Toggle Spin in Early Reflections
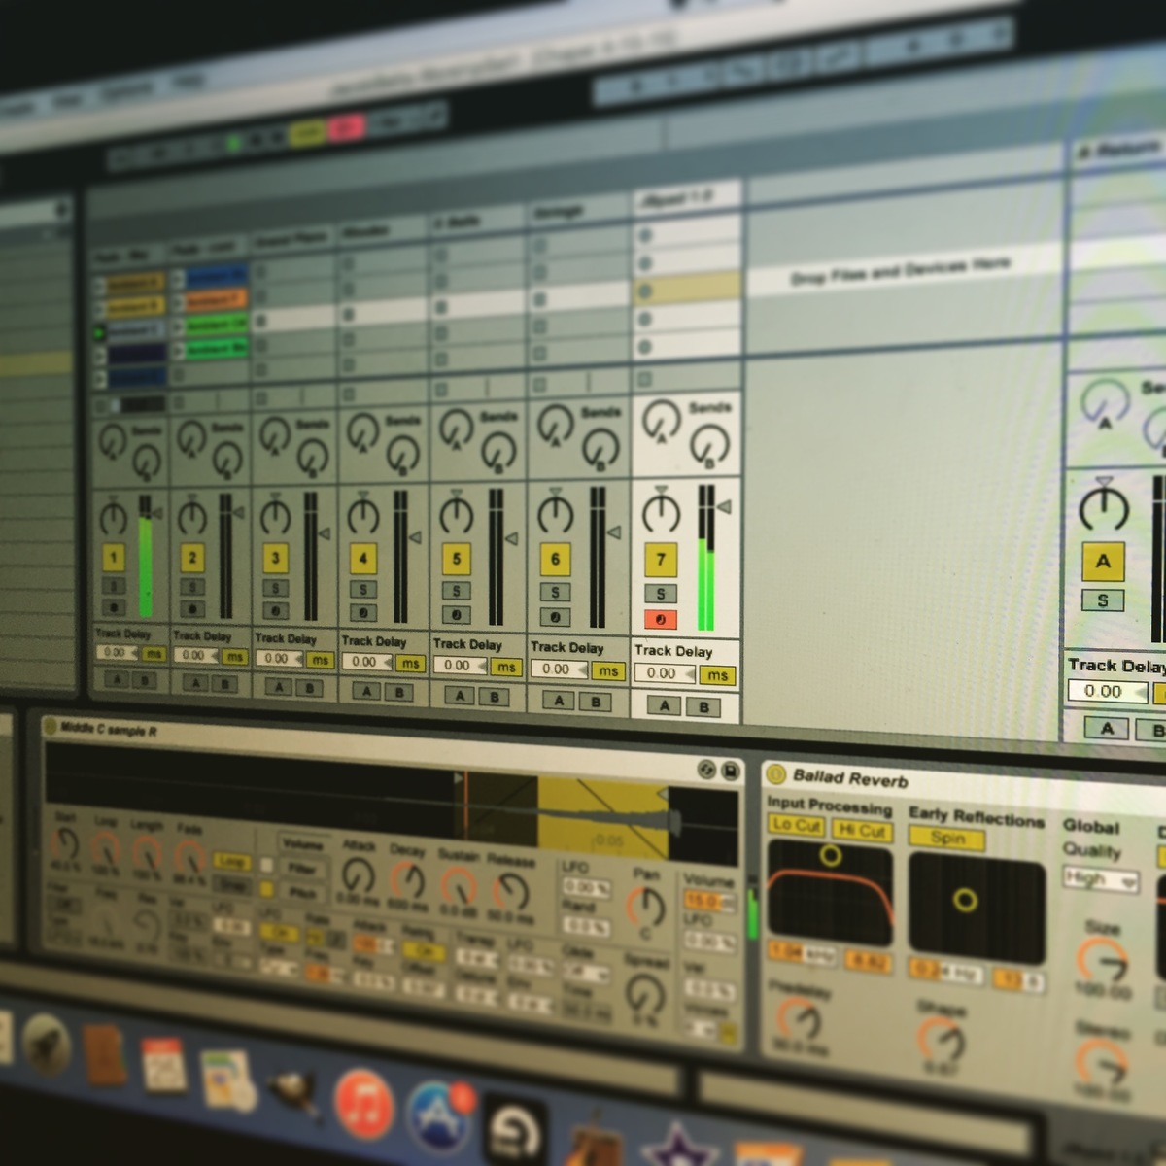Image resolution: width=1166 pixels, height=1166 pixels. coord(947,838)
